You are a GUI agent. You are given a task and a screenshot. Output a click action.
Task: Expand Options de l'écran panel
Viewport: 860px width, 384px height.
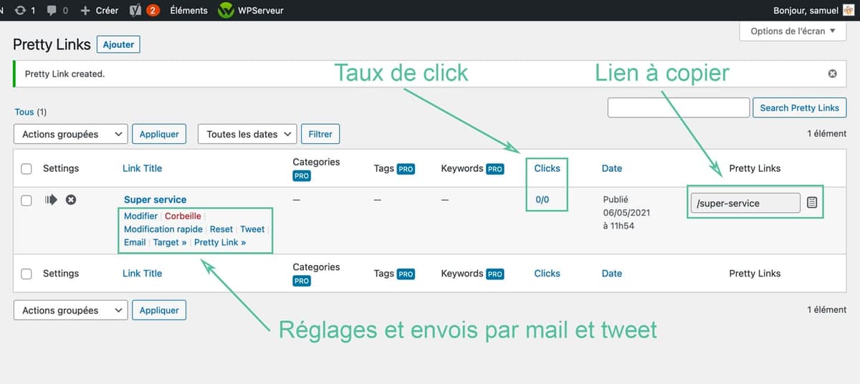793,31
